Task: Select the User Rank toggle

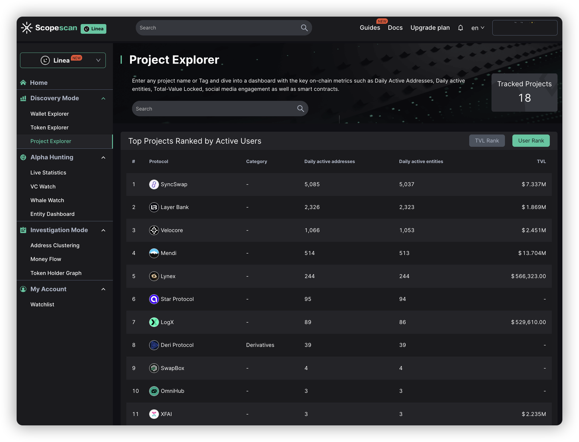Action: tap(531, 141)
